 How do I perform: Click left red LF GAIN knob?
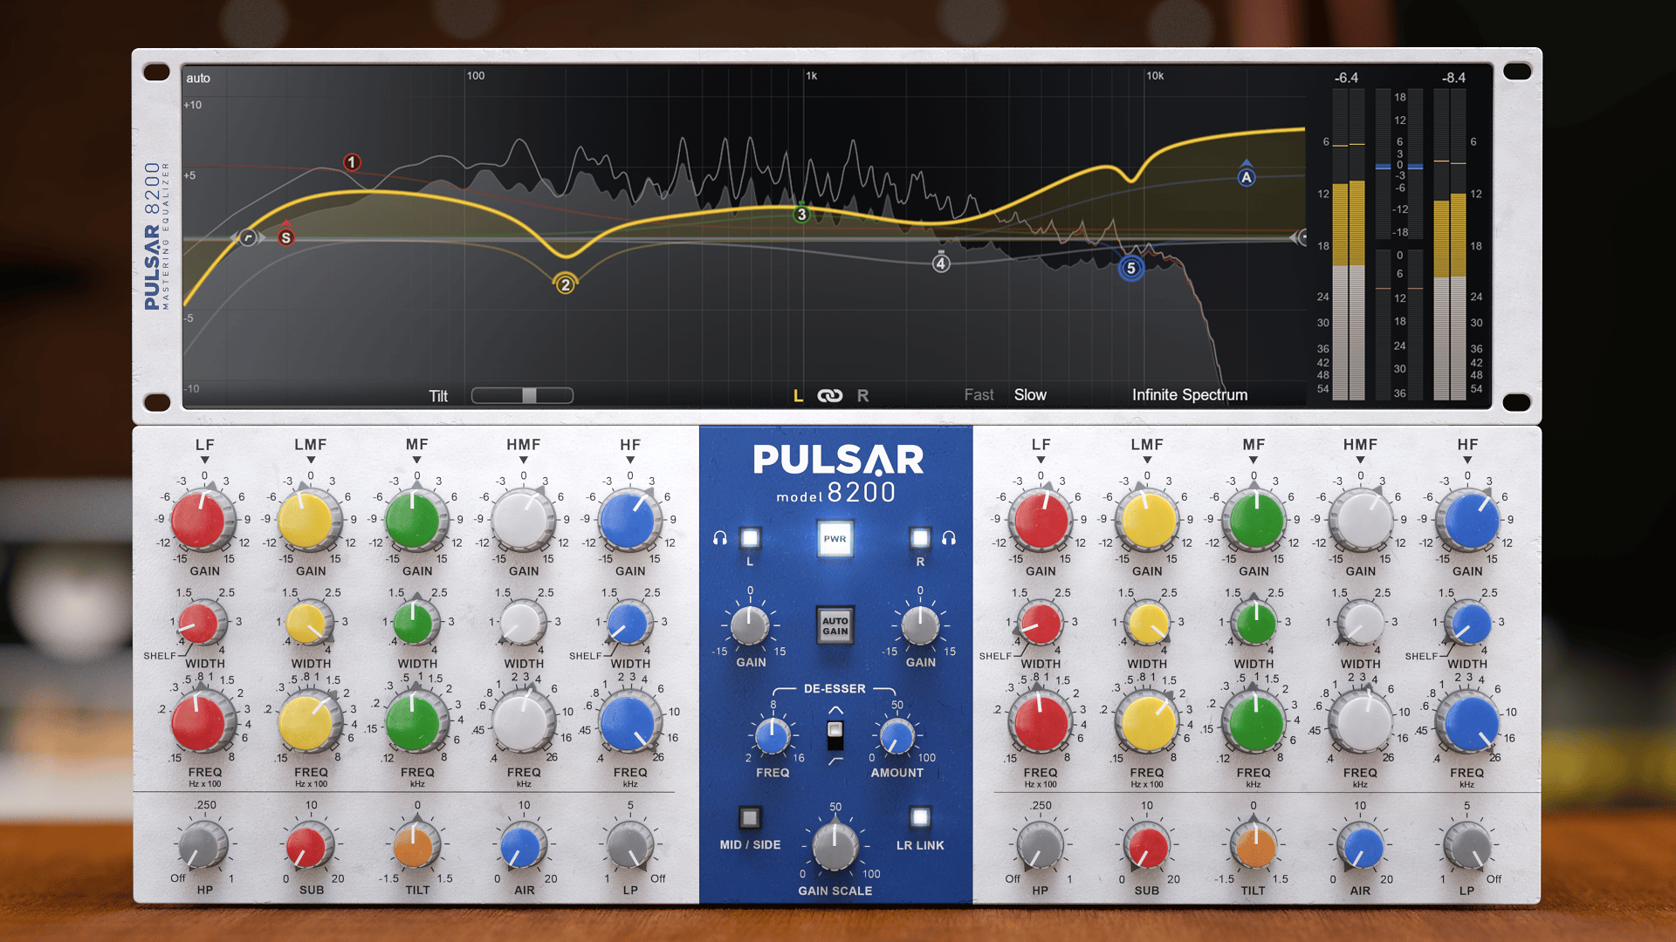(203, 521)
